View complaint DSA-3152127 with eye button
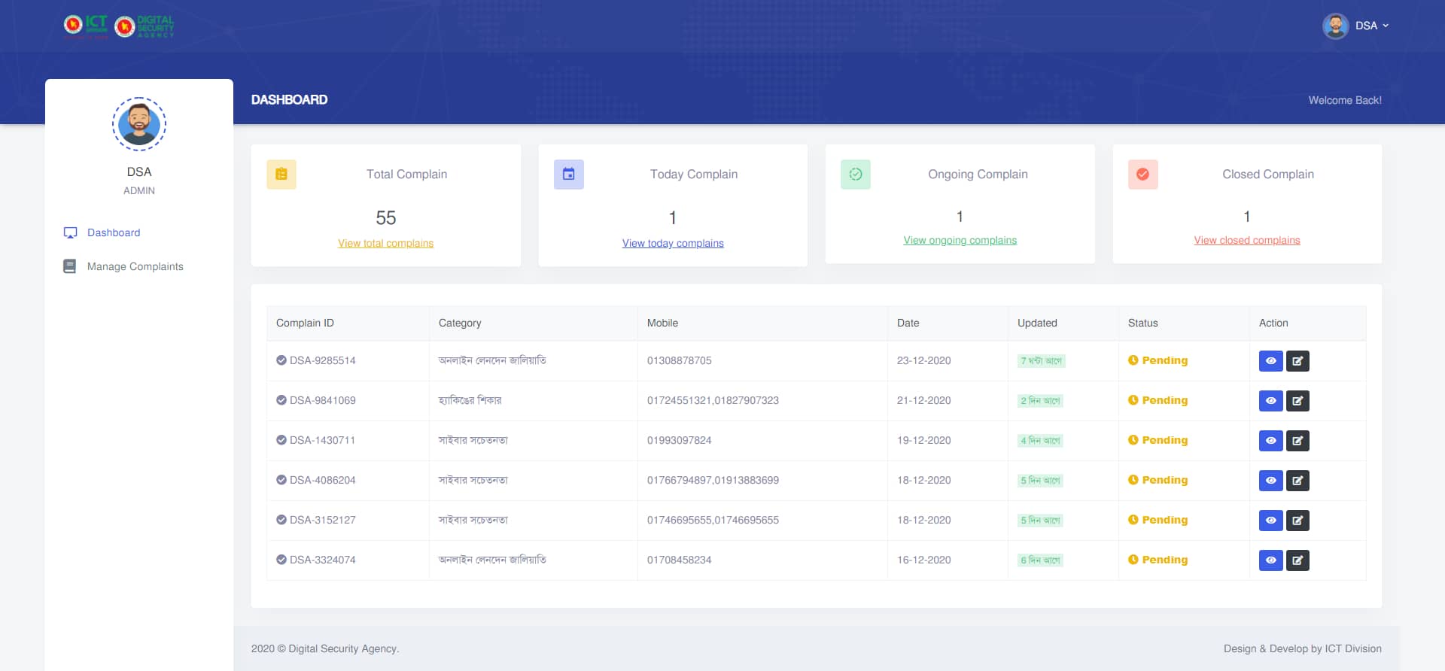Screen dimensions: 1445x671 click(x=1271, y=521)
